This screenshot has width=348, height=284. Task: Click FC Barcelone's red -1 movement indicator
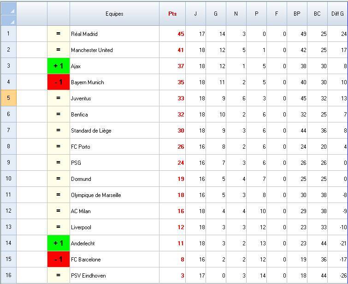point(59,259)
